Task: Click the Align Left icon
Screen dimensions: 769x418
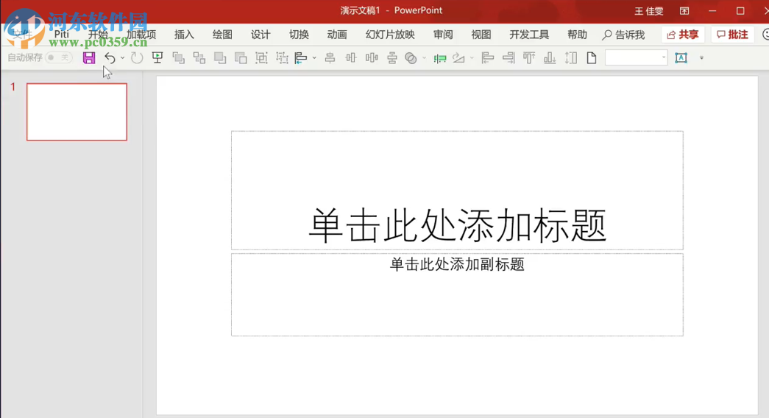Action: point(487,58)
